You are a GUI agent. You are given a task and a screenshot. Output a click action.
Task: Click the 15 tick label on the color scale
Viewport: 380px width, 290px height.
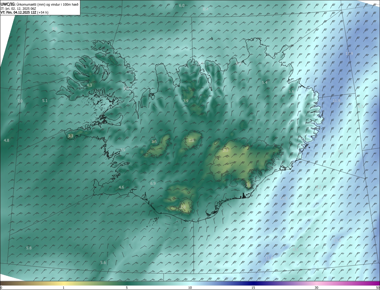click(253, 288)
